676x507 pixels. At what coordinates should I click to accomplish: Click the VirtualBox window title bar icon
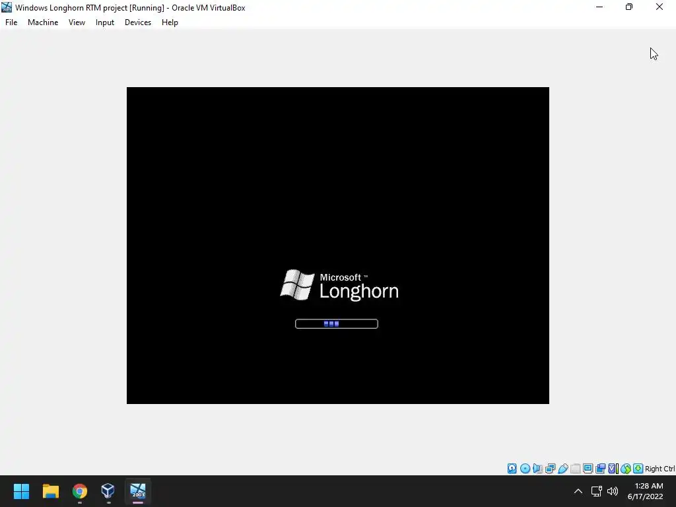[7, 7]
